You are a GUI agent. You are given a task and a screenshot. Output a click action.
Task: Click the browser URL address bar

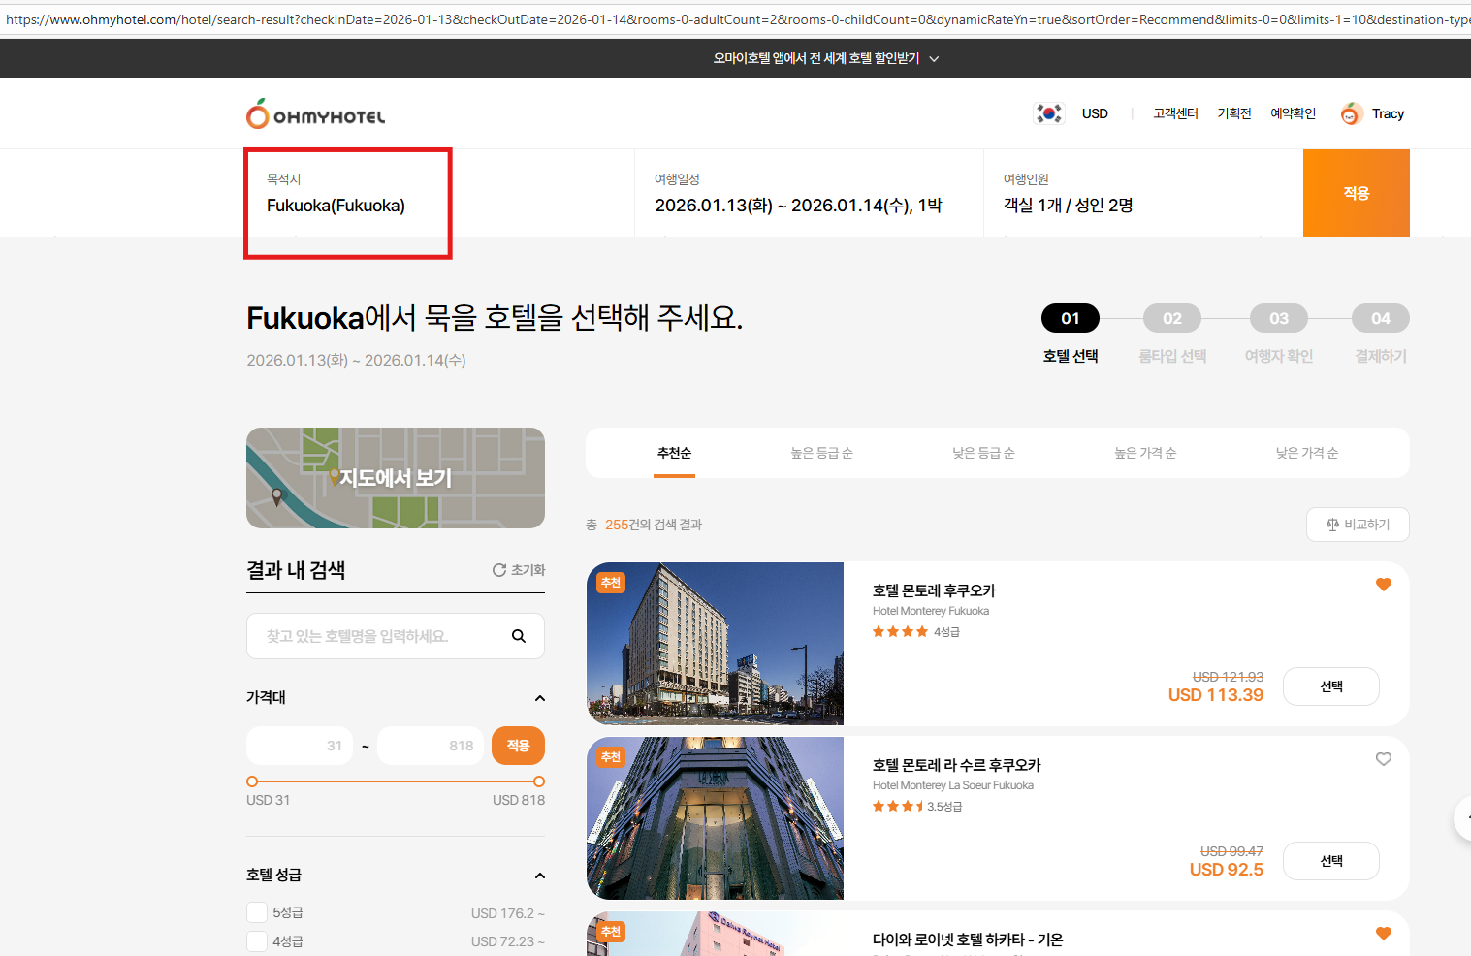735,19
